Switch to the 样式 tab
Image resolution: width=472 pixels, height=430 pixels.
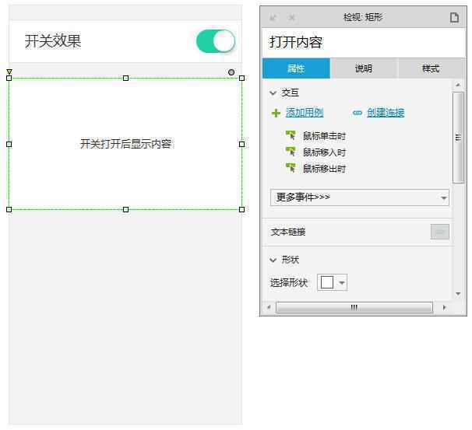click(x=431, y=68)
